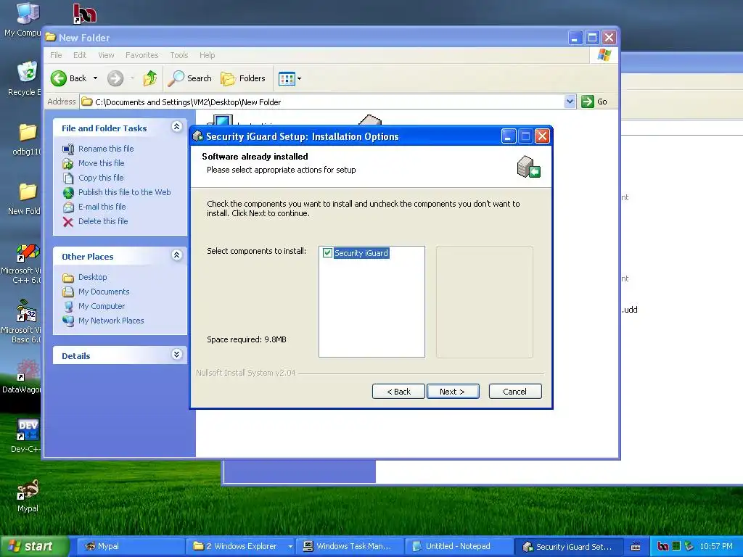Open the Help menu

click(207, 55)
